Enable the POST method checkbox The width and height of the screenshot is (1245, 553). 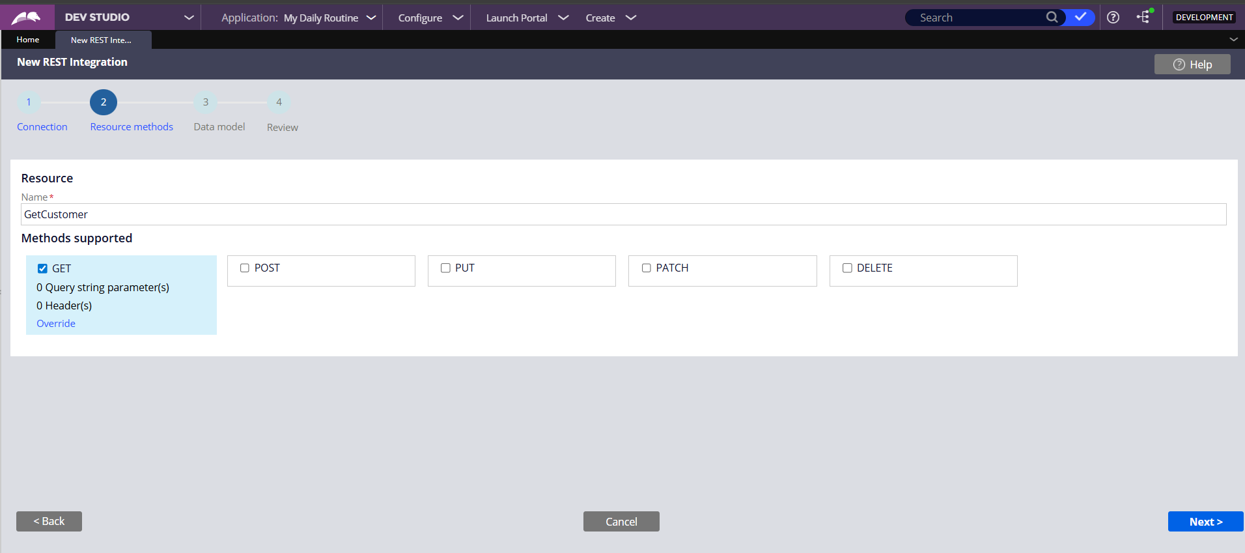[245, 268]
